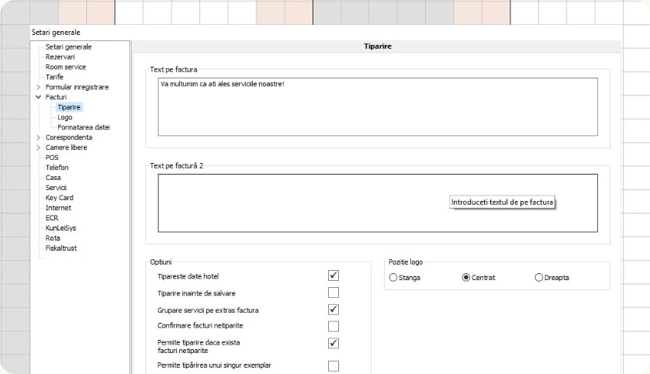Viewport: 650px width, 374px height.
Task: Open Key Card settings
Action: point(59,198)
